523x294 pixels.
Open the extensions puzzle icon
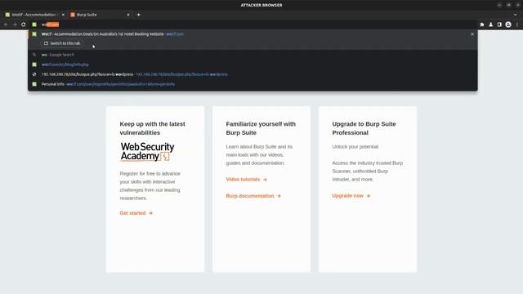pos(482,24)
